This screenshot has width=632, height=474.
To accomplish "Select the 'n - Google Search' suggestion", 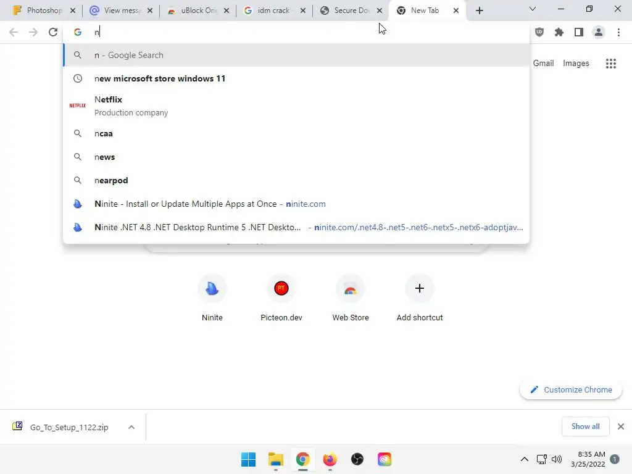I will click(x=296, y=55).
